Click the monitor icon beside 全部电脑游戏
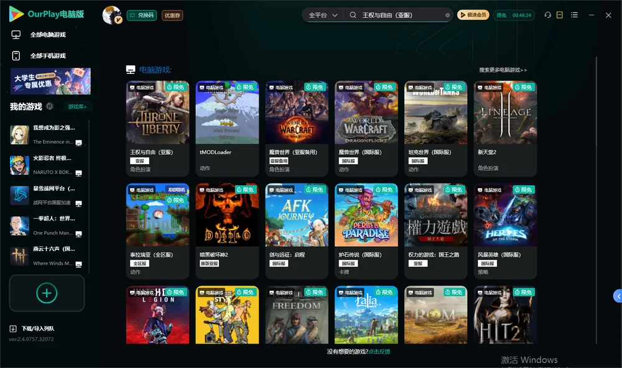This screenshot has width=622, height=368. [16, 35]
